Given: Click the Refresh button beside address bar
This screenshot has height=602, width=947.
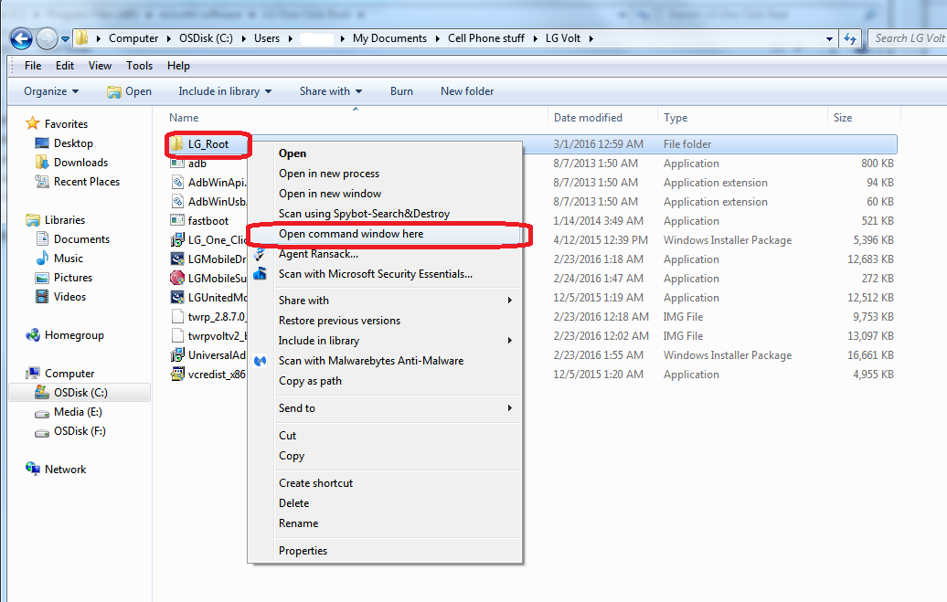Looking at the screenshot, I should (850, 38).
